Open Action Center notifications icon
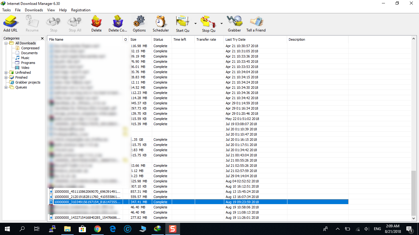 [409, 229]
